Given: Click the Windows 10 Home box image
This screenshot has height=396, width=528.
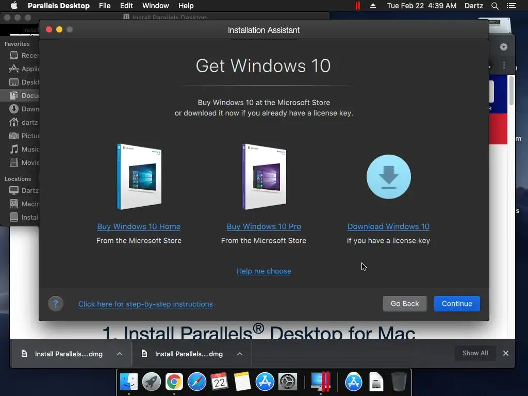Looking at the screenshot, I should click(x=139, y=176).
